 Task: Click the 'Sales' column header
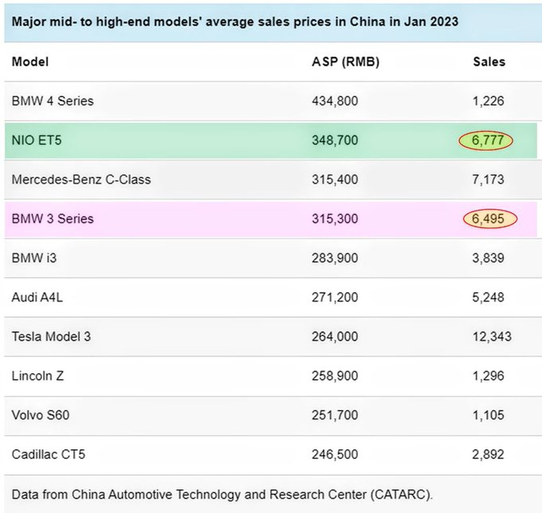coord(489,62)
